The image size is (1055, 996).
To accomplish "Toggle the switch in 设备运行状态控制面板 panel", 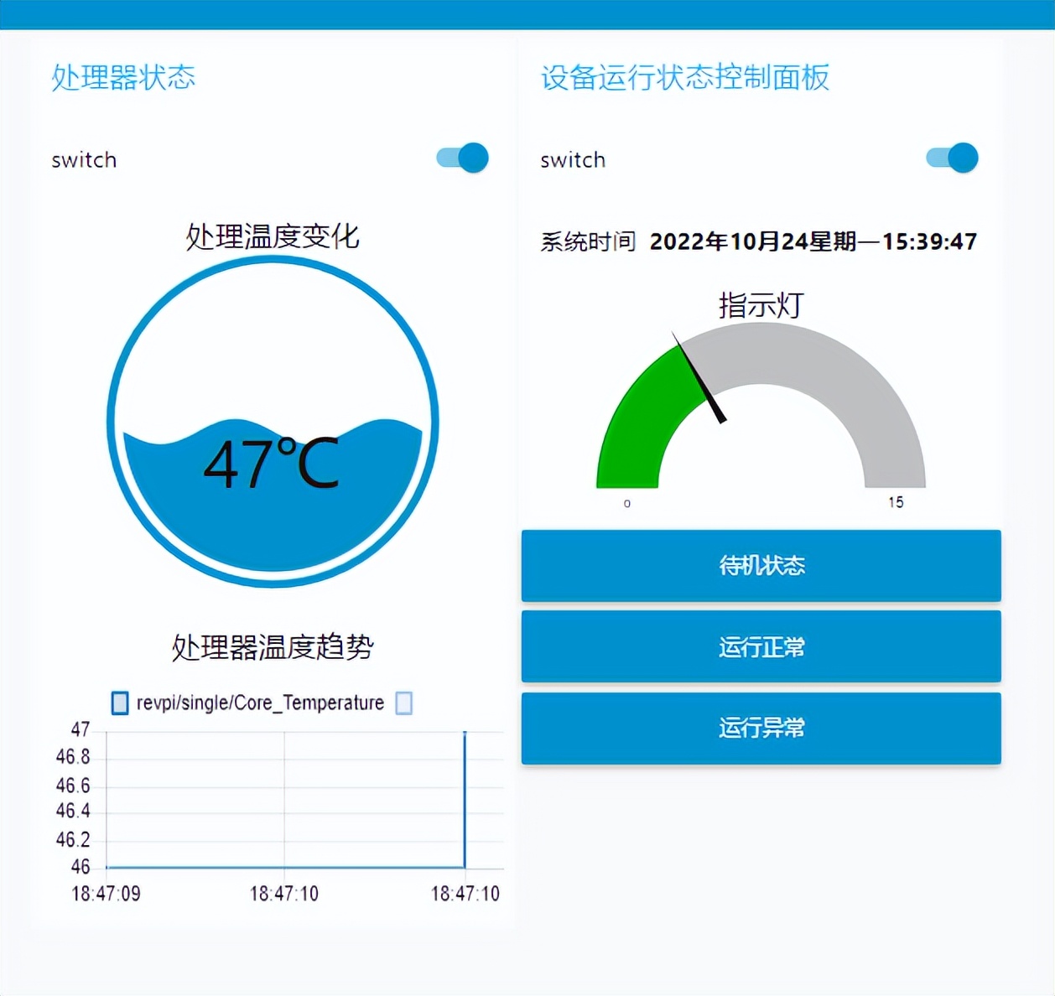I will coord(951,158).
